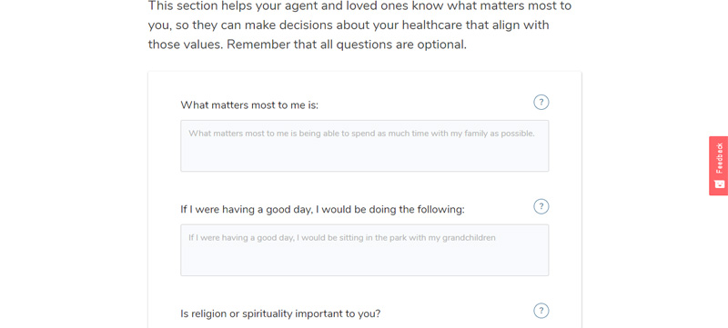Click the words "those values" in intro

(186, 45)
